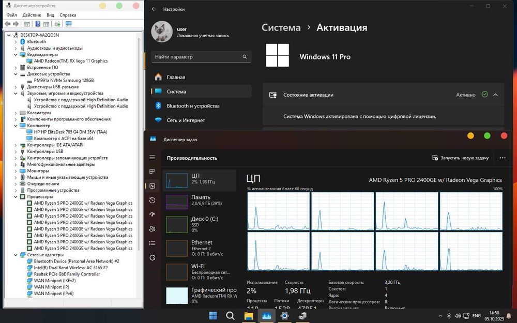This screenshot has width=517, height=323.
Task: Select Intel(R) Dual Band Wireless-AC 3165 #2
Action: point(70,268)
